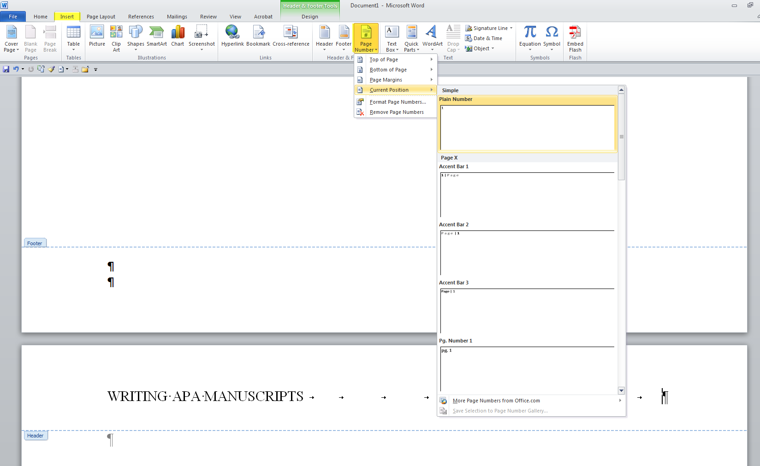Click the Footer section label
This screenshot has height=466, width=760.
(35, 243)
